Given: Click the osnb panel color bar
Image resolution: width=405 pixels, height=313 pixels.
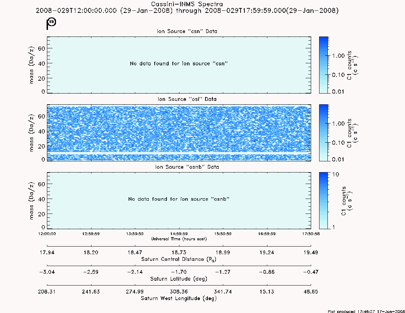Looking at the screenshot, I should point(323,201).
